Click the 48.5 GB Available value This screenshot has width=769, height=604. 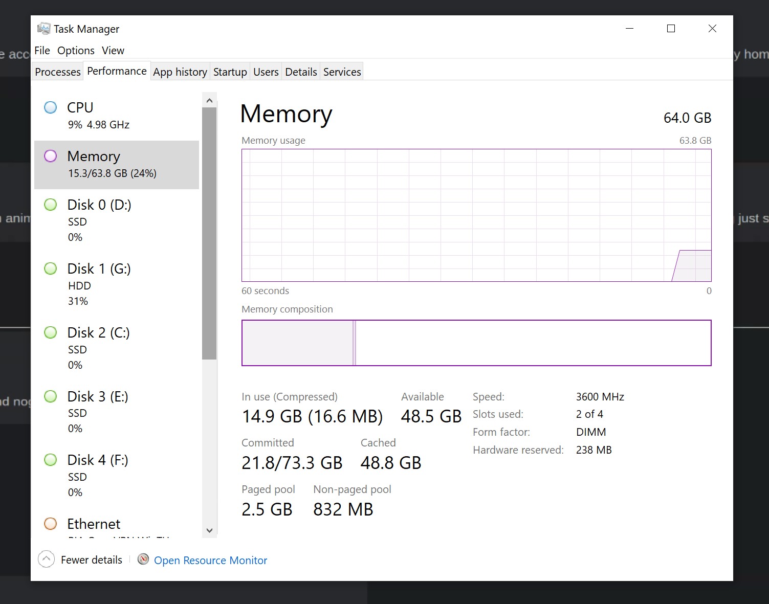[431, 416]
